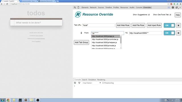Open the Chrome menu icon
182x102 pixels.
(181, 4)
